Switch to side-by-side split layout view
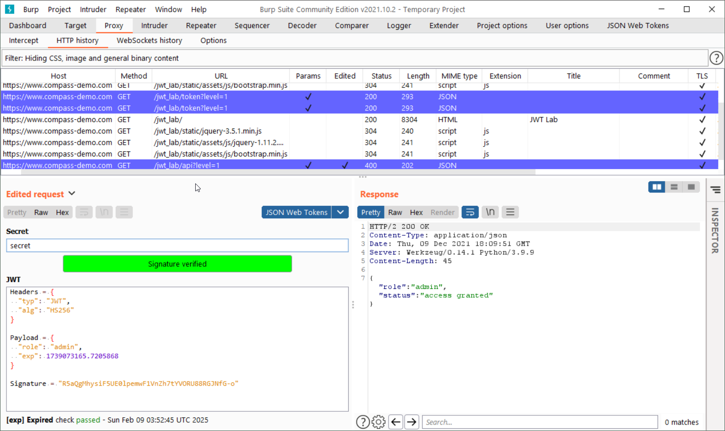The width and height of the screenshot is (725, 431). click(x=656, y=187)
